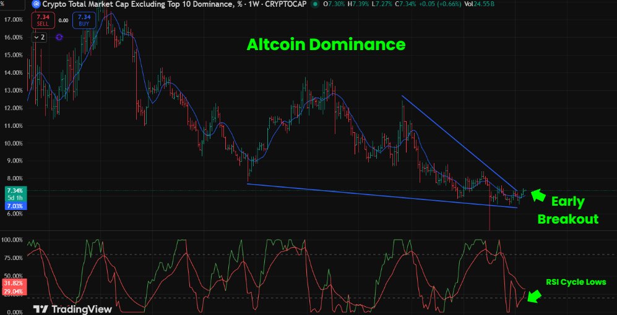Click the 10.00% price axis label
Screen dimensions: 617x315
click(13, 143)
